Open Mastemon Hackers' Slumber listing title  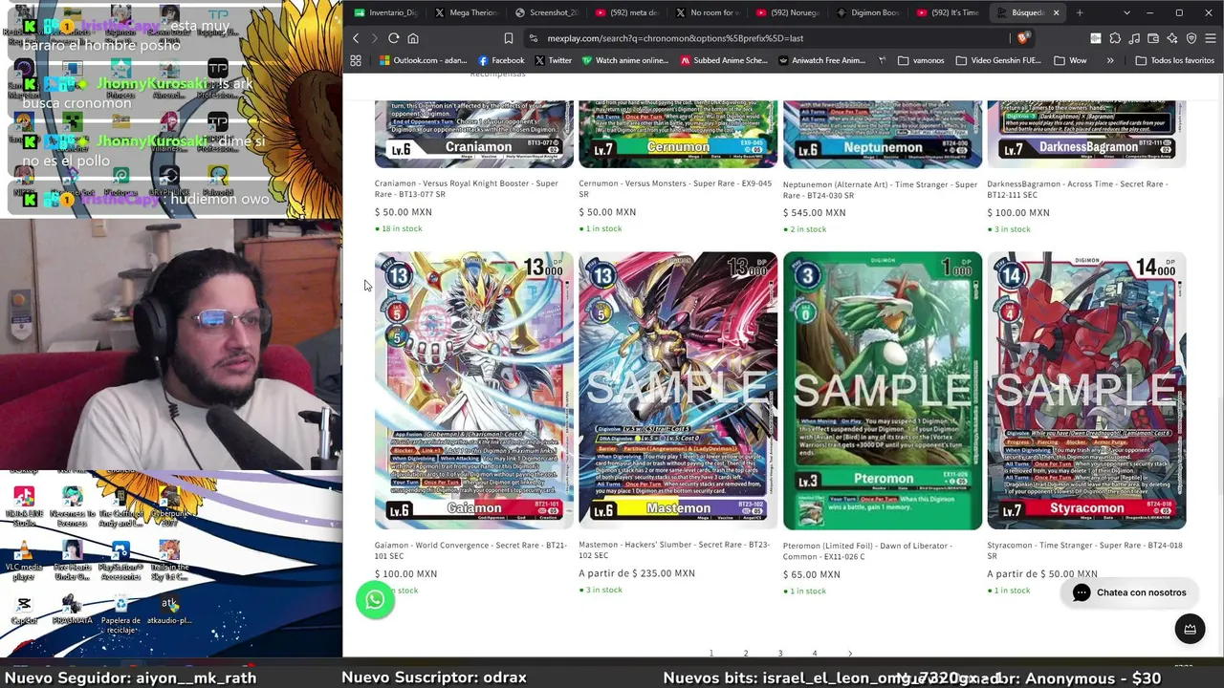click(x=674, y=550)
